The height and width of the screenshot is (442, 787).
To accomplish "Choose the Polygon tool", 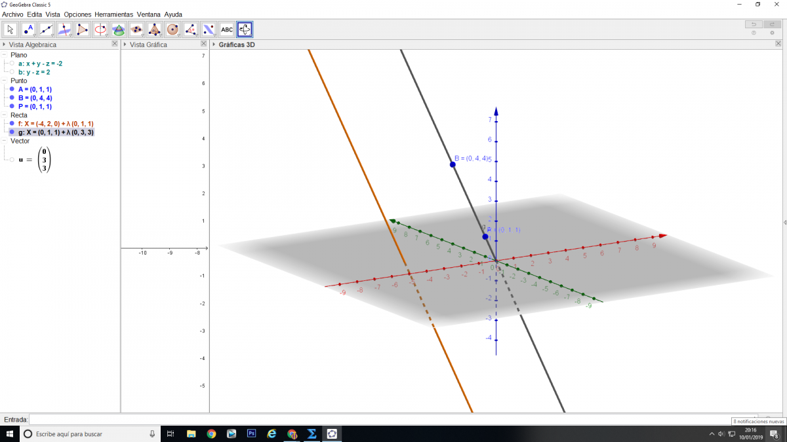I will pyautogui.click(x=82, y=29).
